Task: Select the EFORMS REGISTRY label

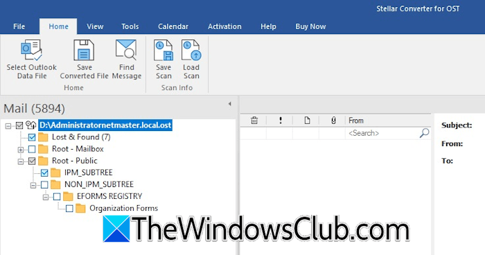Action: (x=109, y=197)
